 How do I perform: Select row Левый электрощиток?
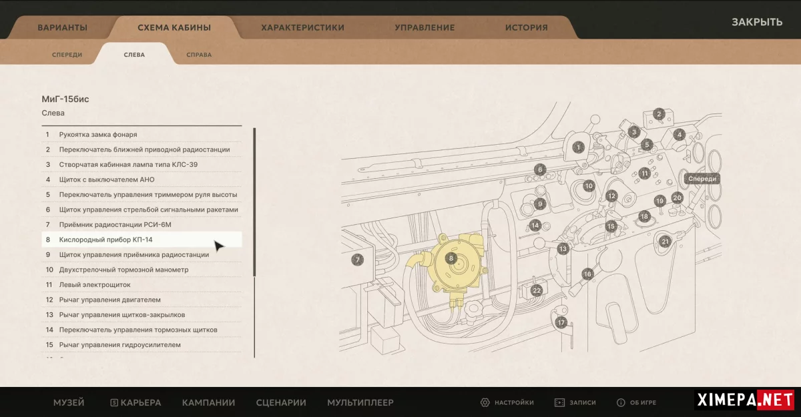click(142, 285)
